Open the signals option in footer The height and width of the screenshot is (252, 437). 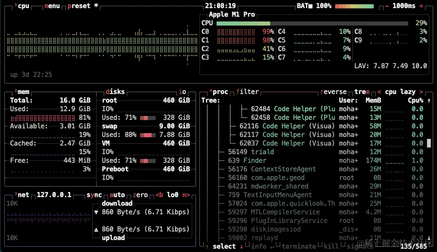coord(360,246)
